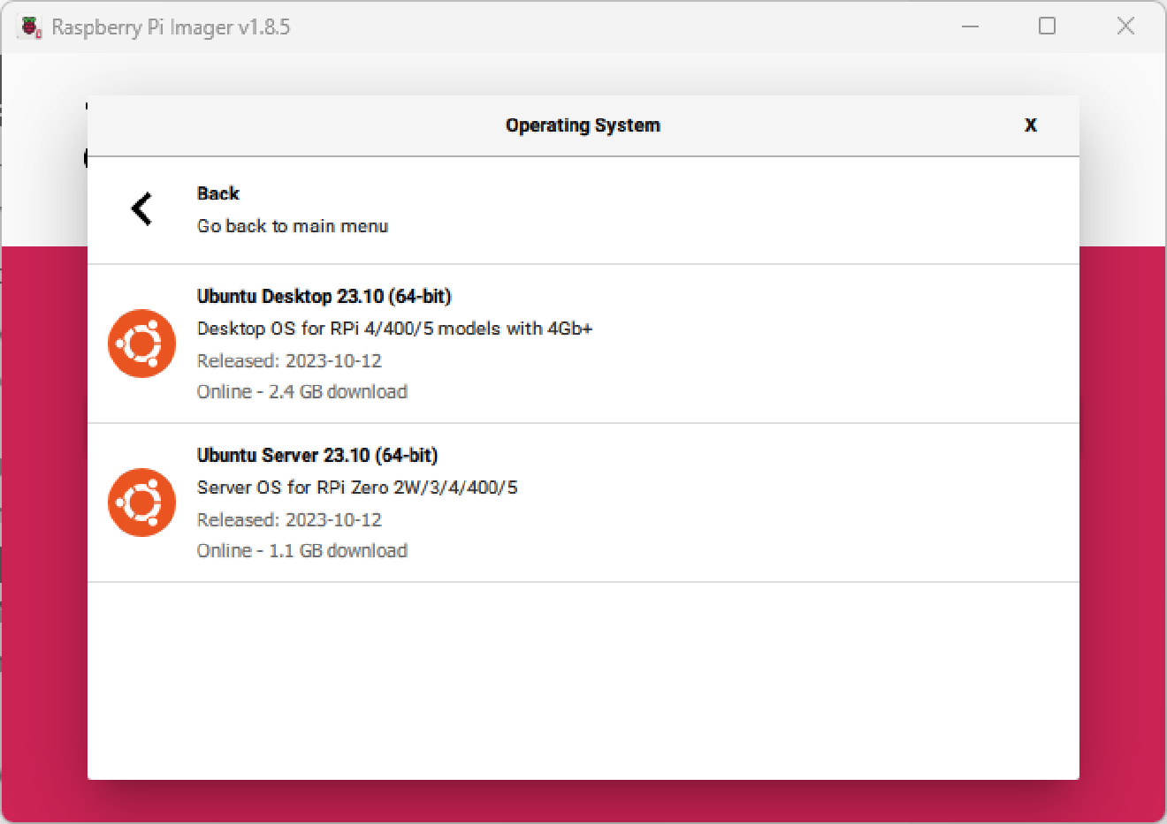1167x824 pixels.
Task: Click "Online - 2.4 GB download" text
Action: pyautogui.click(x=302, y=391)
